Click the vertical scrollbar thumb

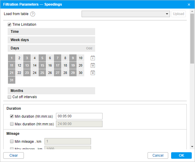coord(192,39)
